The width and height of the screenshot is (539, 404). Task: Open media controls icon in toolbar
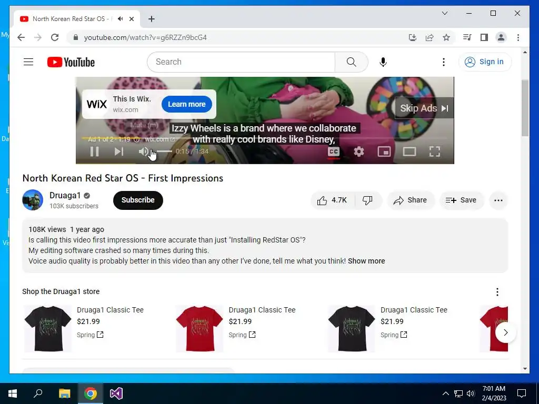pyautogui.click(x=467, y=37)
